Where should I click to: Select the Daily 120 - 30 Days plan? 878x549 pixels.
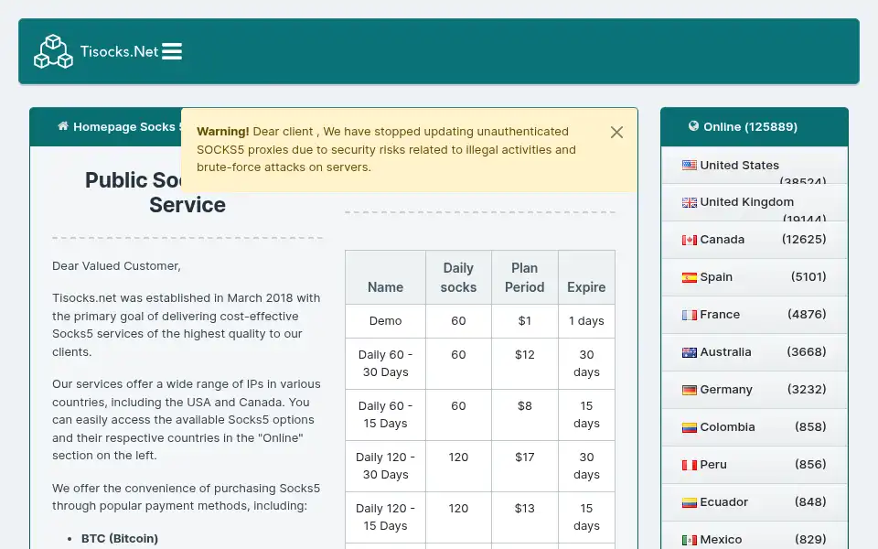(385, 466)
